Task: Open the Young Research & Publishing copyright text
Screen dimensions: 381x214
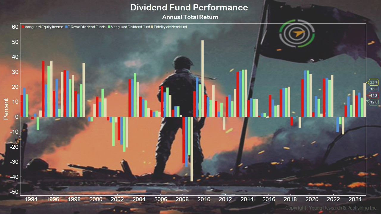Action: 331,208
